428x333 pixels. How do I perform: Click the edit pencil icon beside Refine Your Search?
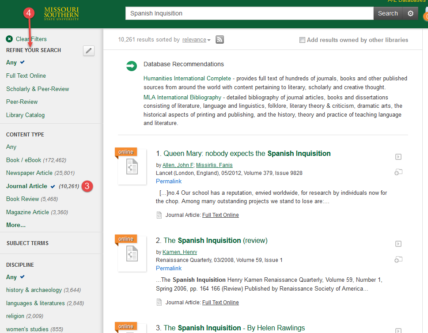click(x=89, y=51)
